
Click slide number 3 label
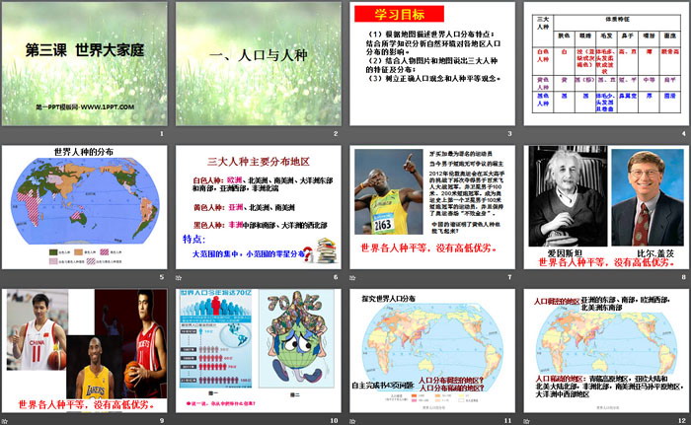pyautogui.click(x=510, y=133)
